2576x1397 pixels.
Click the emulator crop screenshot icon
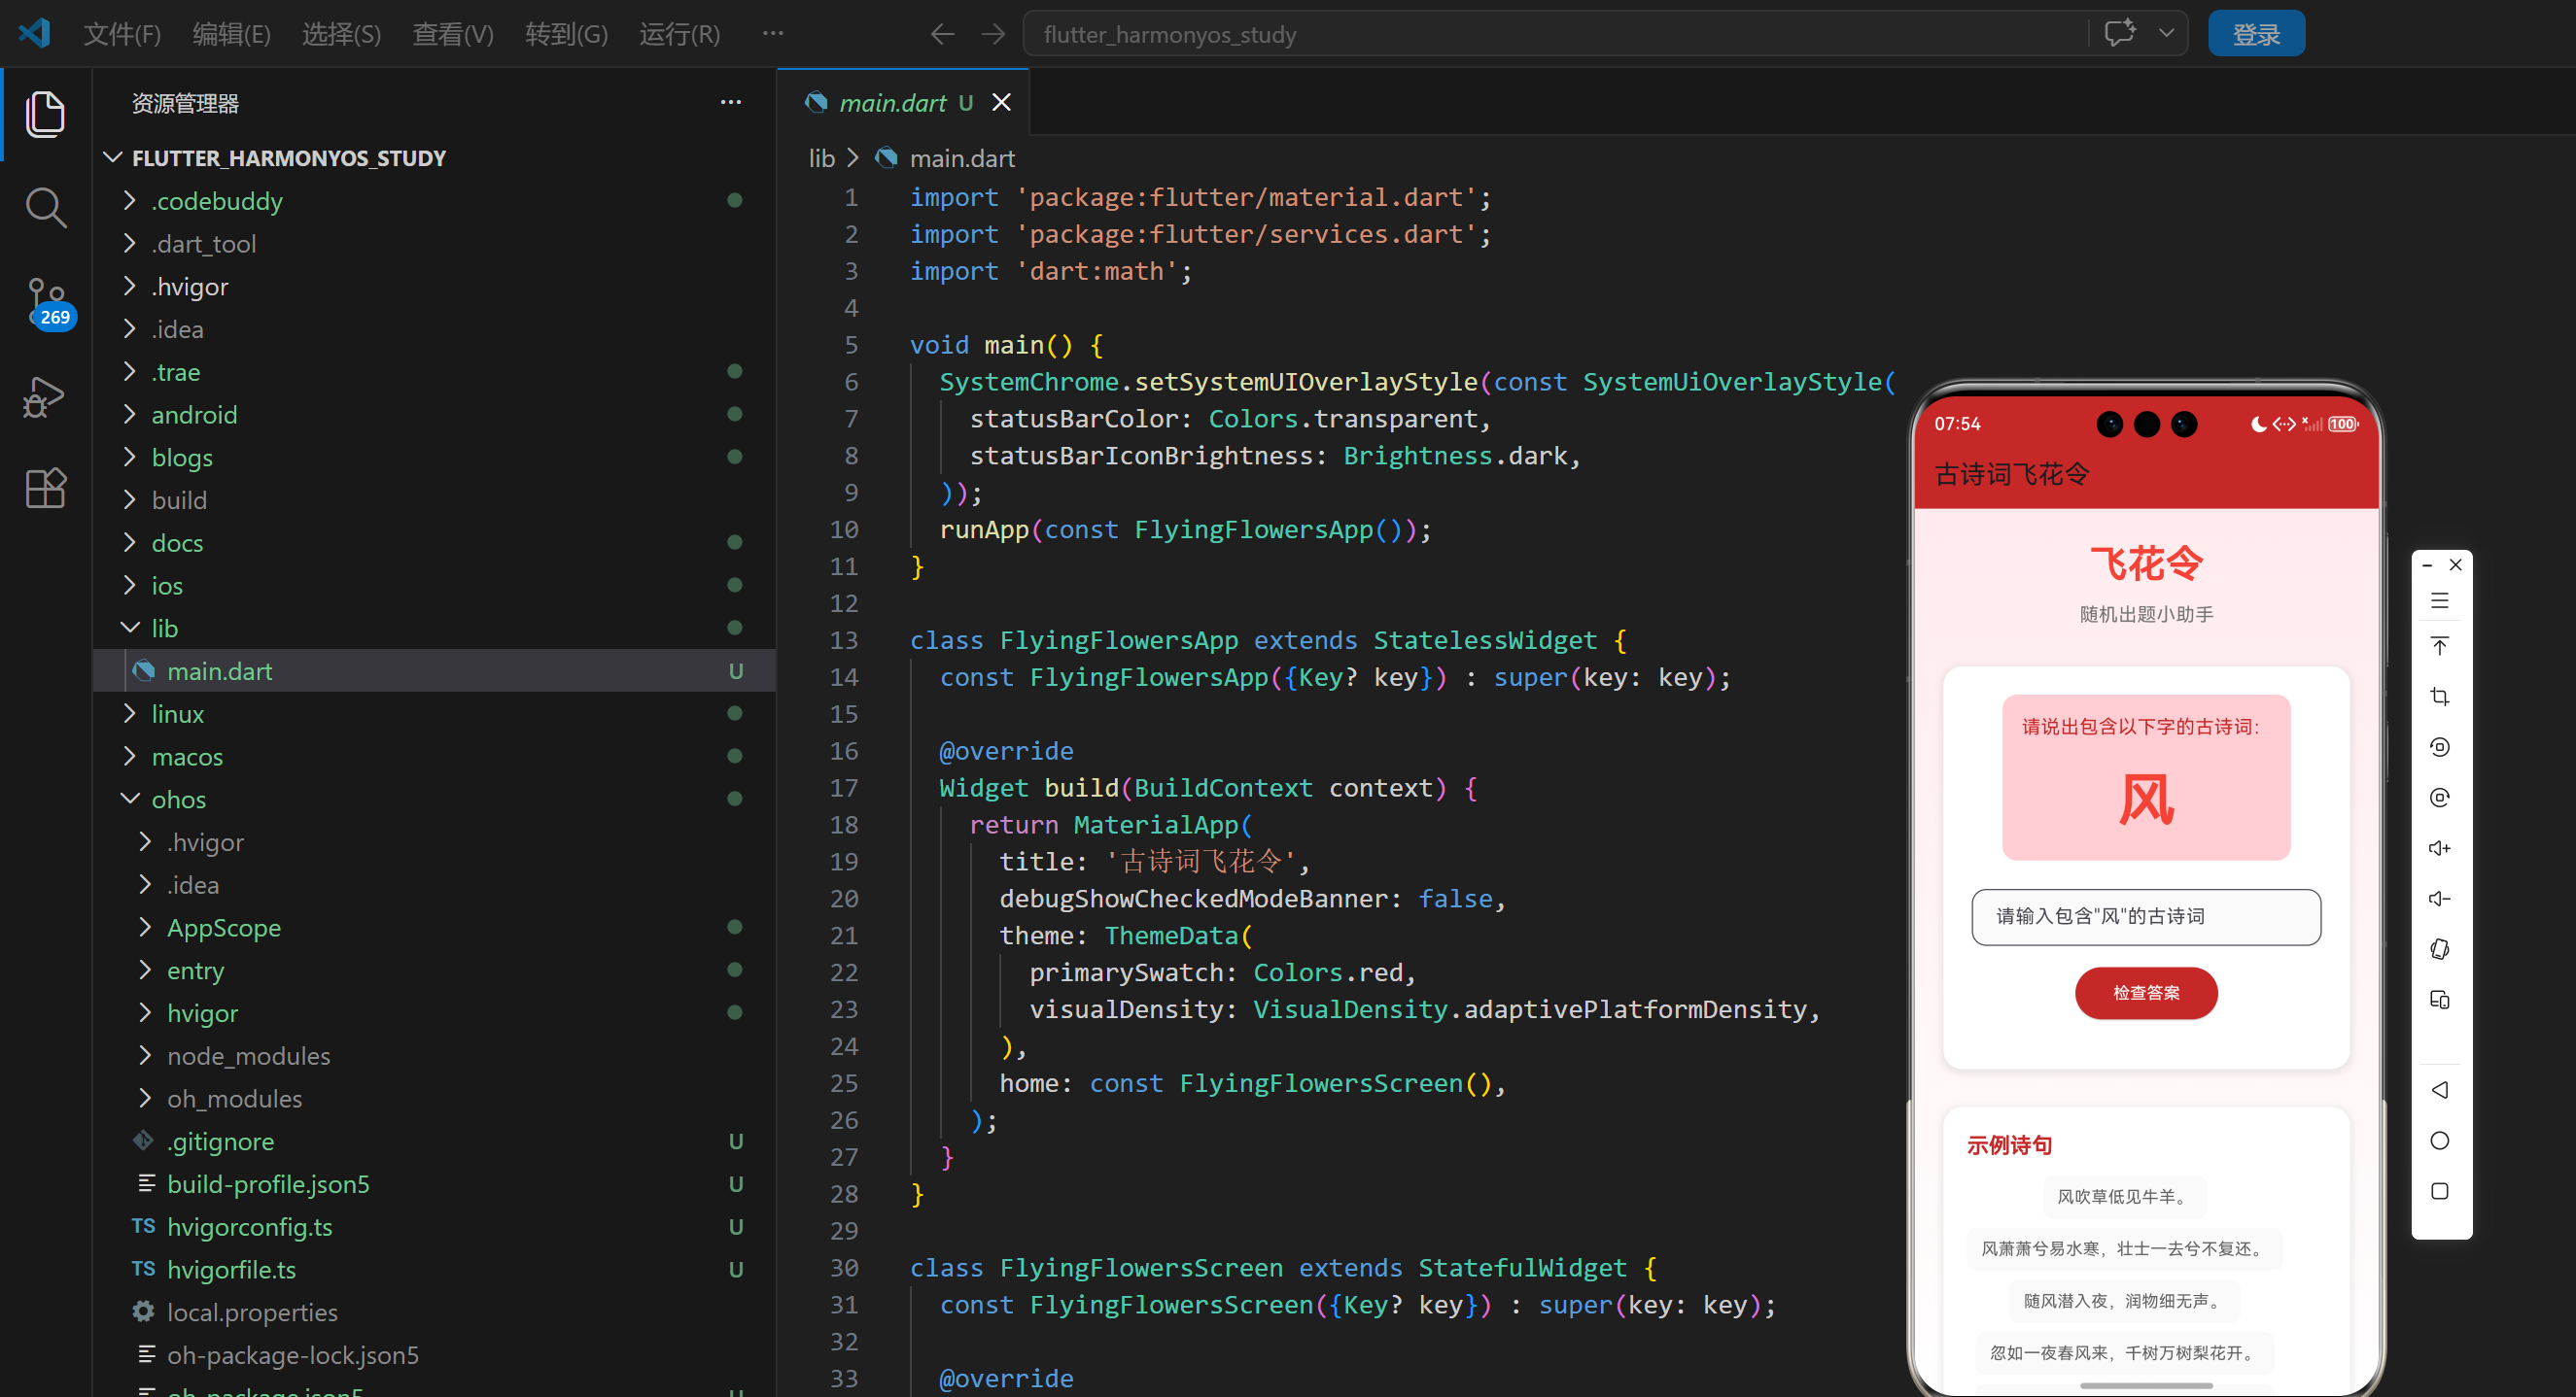click(x=2439, y=697)
